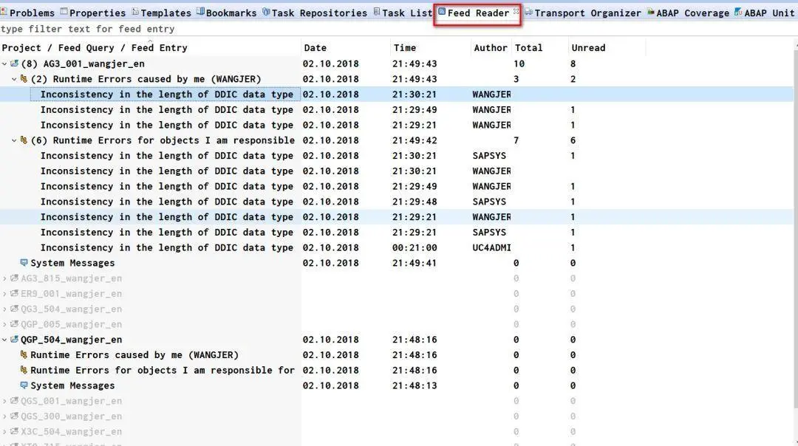Screen dimensions: 798x446
Task: Click the feed icon of (6) Runtime Errors for objects
Action: pos(24,140)
